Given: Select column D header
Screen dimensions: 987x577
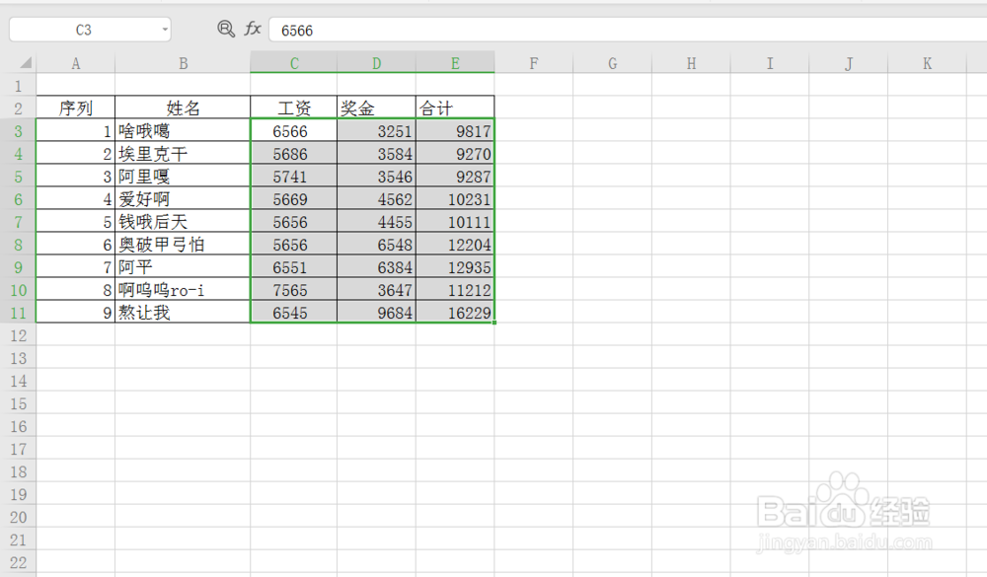Looking at the screenshot, I should [376, 63].
